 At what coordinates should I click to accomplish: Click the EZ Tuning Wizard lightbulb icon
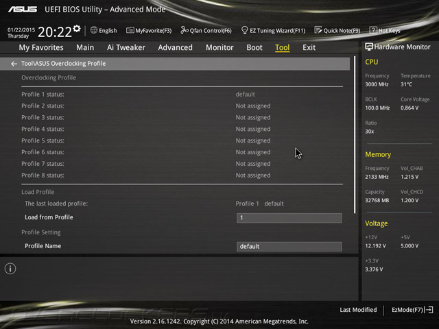pos(244,30)
